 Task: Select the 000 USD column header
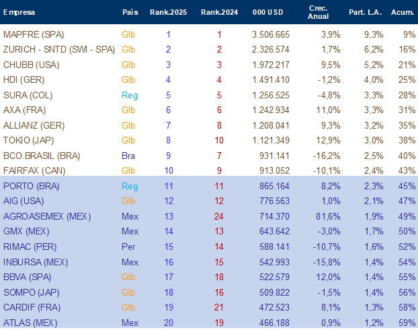pyautogui.click(x=267, y=12)
